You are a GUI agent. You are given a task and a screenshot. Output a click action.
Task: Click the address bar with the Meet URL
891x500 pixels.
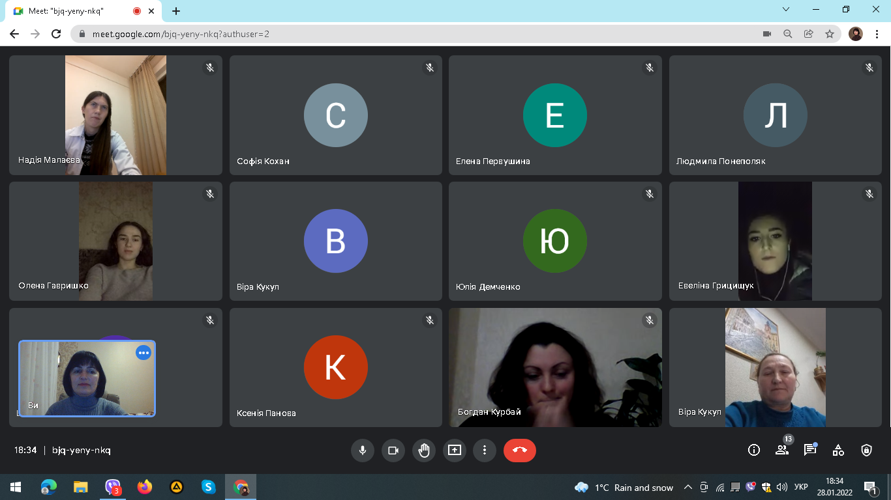(417, 34)
